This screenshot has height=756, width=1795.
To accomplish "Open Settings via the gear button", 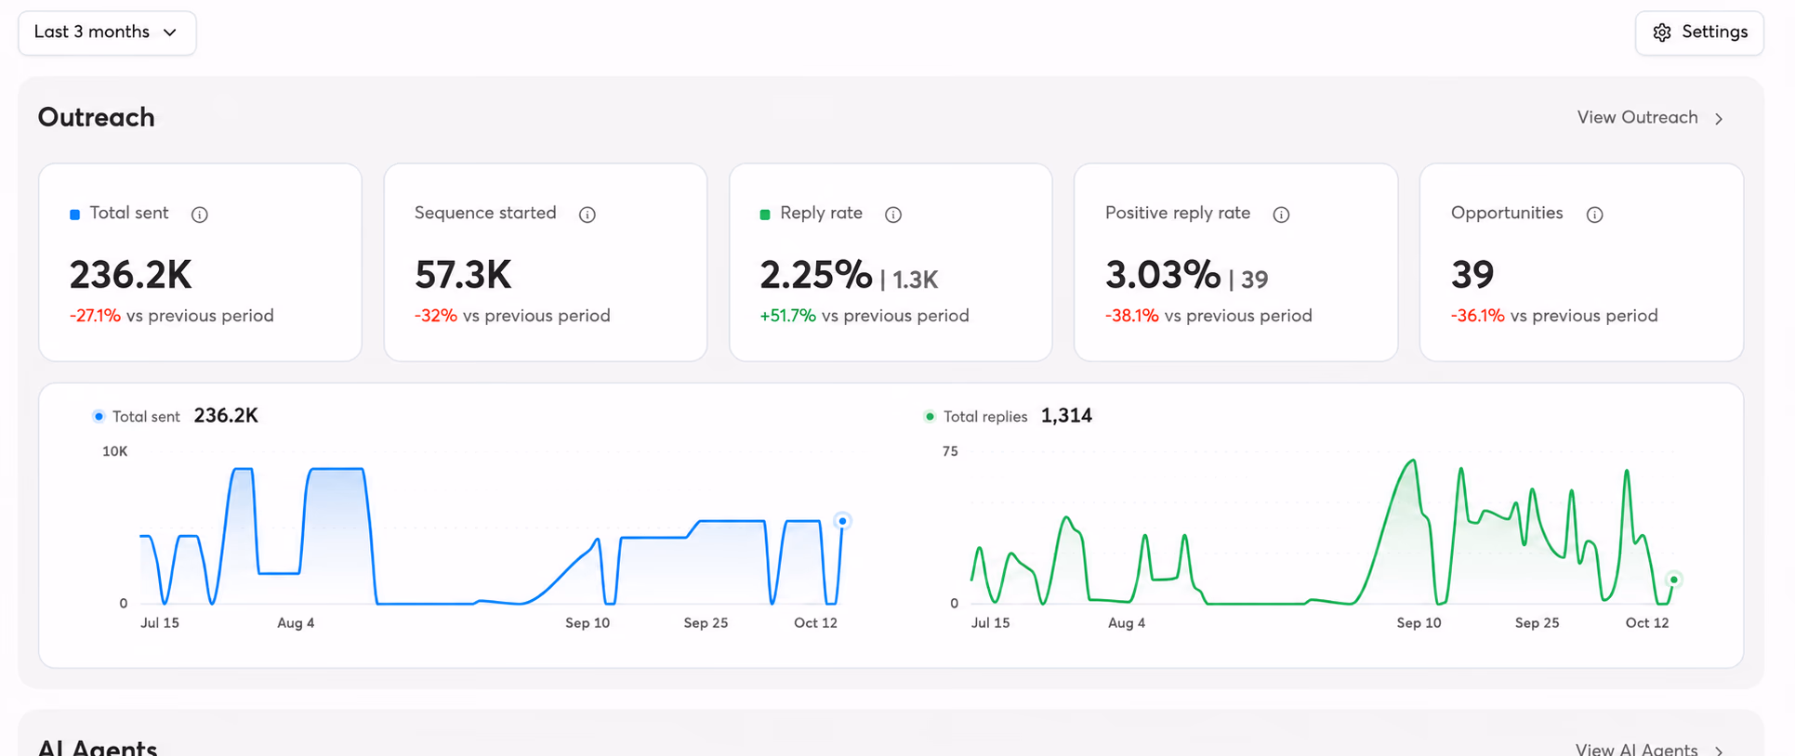I will point(1699,33).
